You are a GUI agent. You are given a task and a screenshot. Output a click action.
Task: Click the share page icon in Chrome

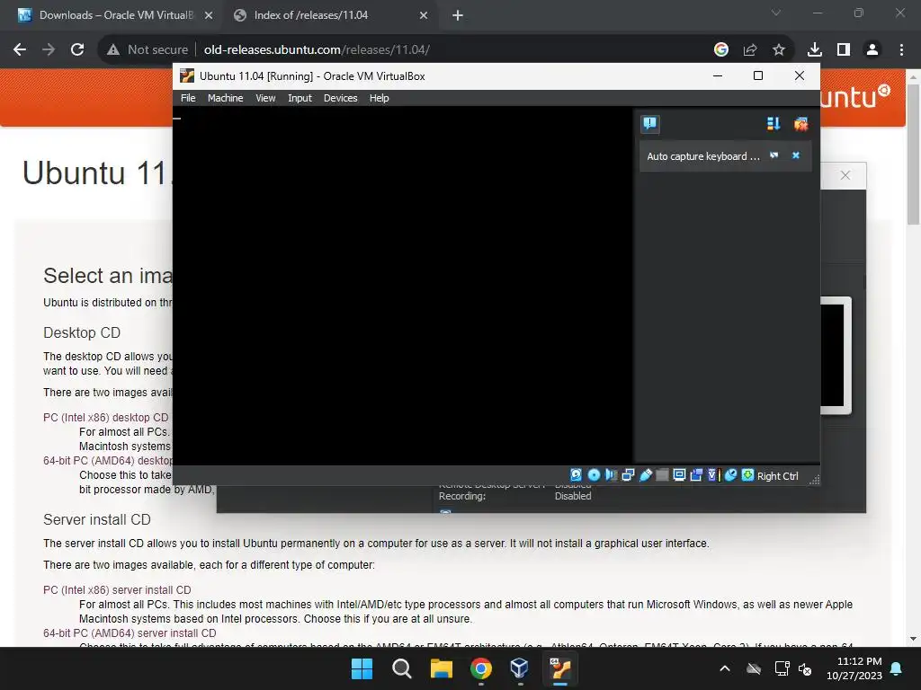(x=749, y=49)
